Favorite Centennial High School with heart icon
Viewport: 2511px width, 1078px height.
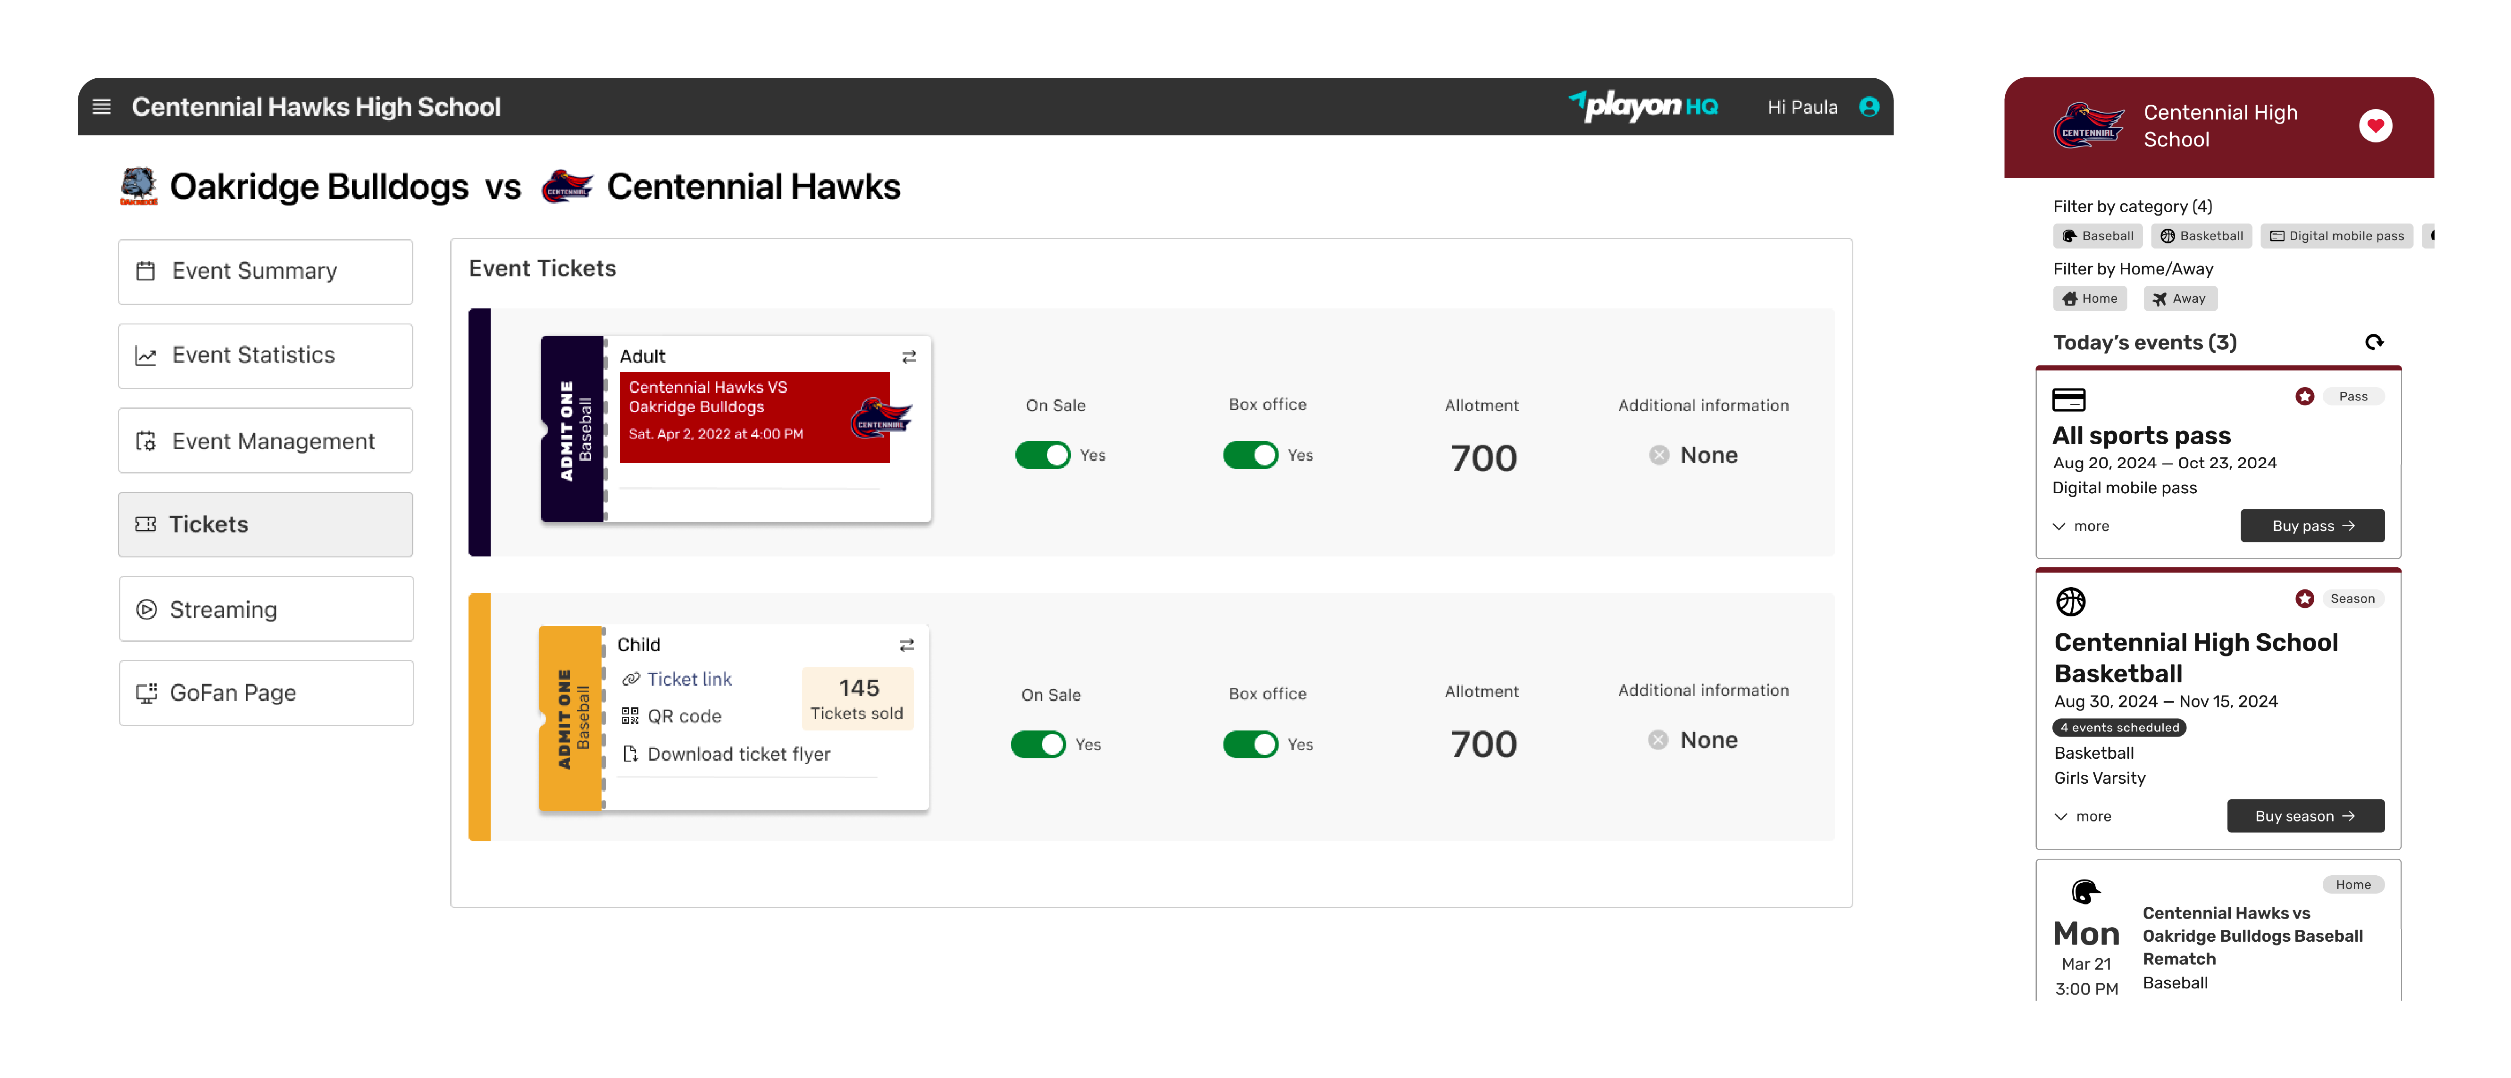coord(2375,126)
